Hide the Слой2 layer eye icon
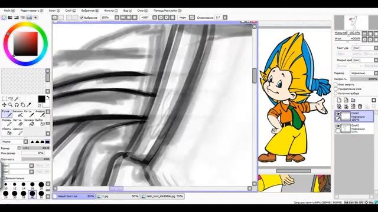This screenshot has width=378, height=212. click(x=338, y=114)
